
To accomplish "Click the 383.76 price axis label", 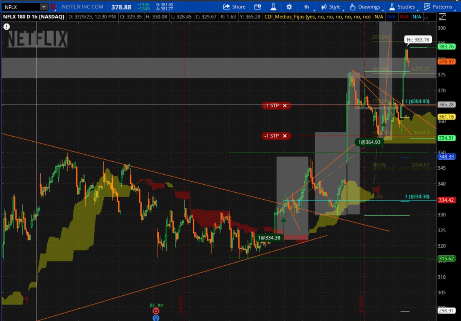I will [x=446, y=47].
